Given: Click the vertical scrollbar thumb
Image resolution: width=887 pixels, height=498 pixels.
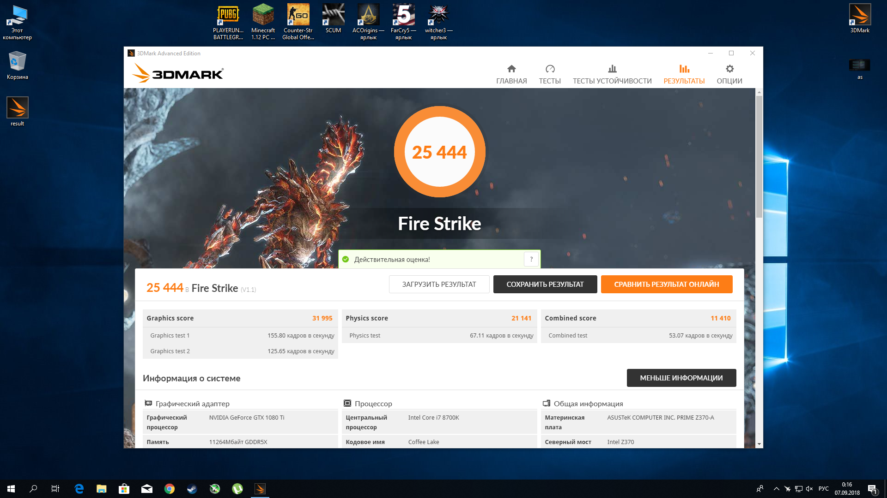Looking at the screenshot, I should pos(759,157).
